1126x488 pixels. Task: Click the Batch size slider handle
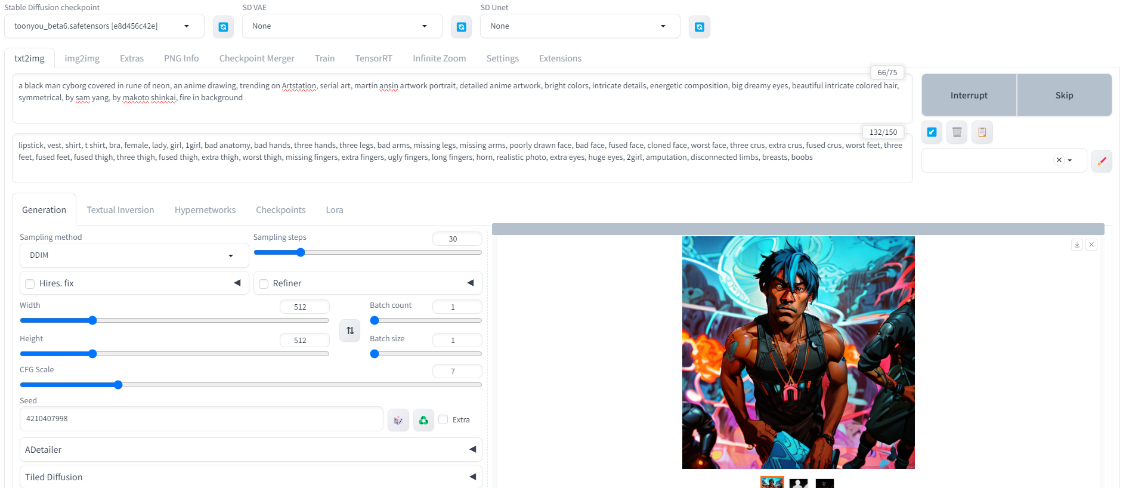(375, 354)
